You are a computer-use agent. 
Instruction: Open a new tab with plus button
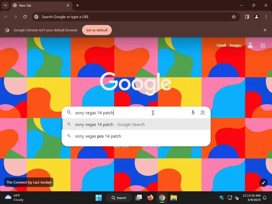(x=78, y=5)
